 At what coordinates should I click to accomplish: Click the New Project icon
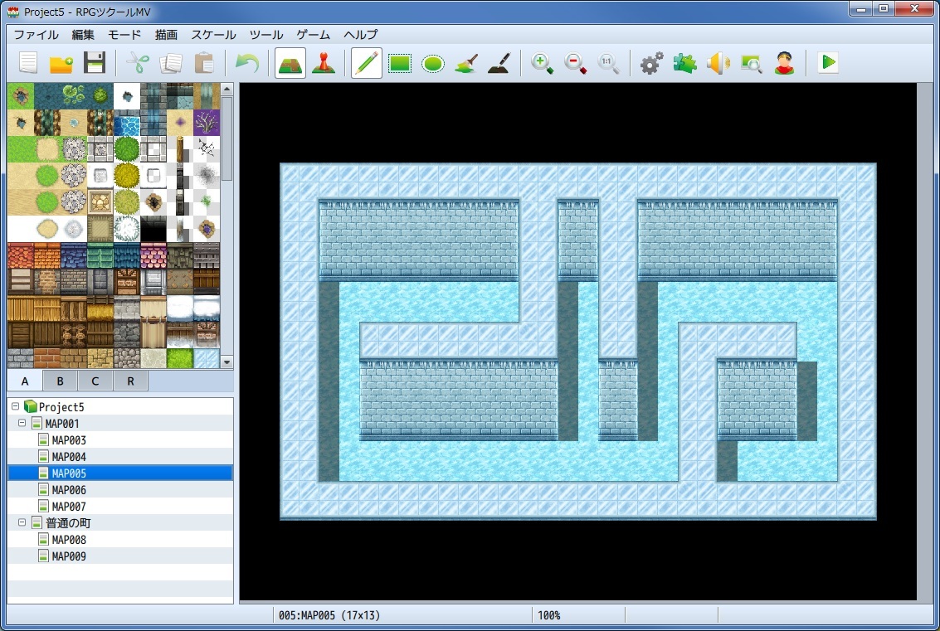(x=28, y=62)
